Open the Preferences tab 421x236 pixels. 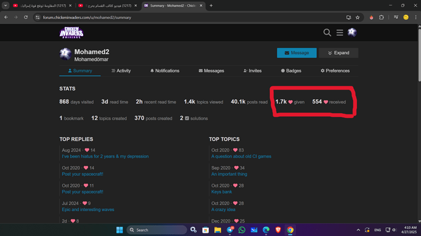pyautogui.click(x=335, y=71)
